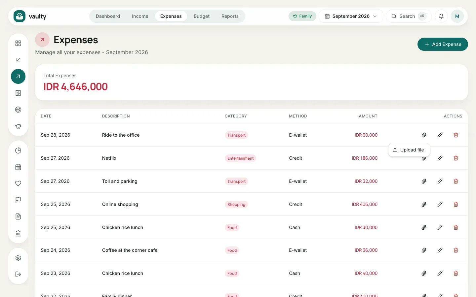The image size is (476, 297).
Task: Click the IDR 4,646,000 total
Action: [x=76, y=86]
